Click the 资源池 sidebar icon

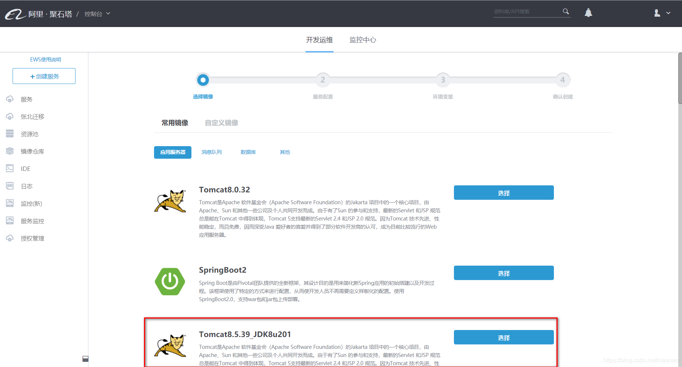(x=10, y=134)
